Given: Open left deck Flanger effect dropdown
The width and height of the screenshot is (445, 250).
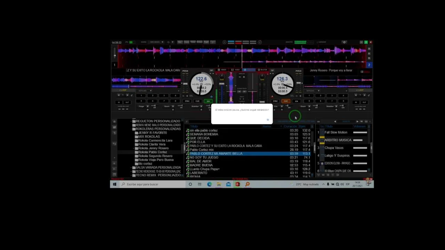Looking at the screenshot, I should 147,107.
